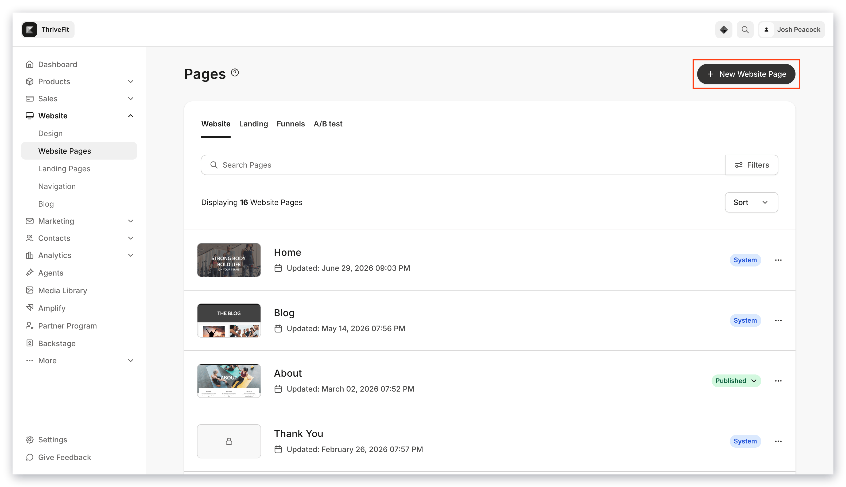Click the ThriveFit logo icon
Viewport: 846px width, 487px height.
(x=29, y=30)
